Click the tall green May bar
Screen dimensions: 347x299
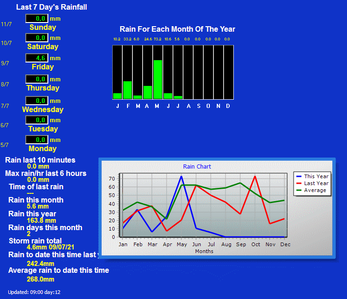157,79
